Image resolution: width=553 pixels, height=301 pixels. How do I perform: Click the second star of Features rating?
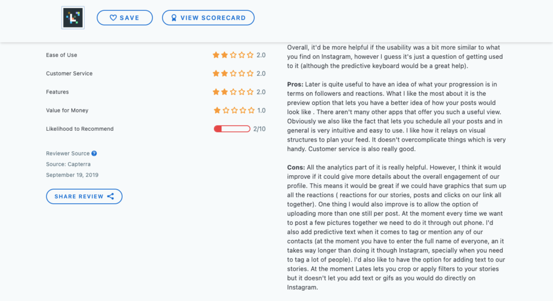coord(224,92)
